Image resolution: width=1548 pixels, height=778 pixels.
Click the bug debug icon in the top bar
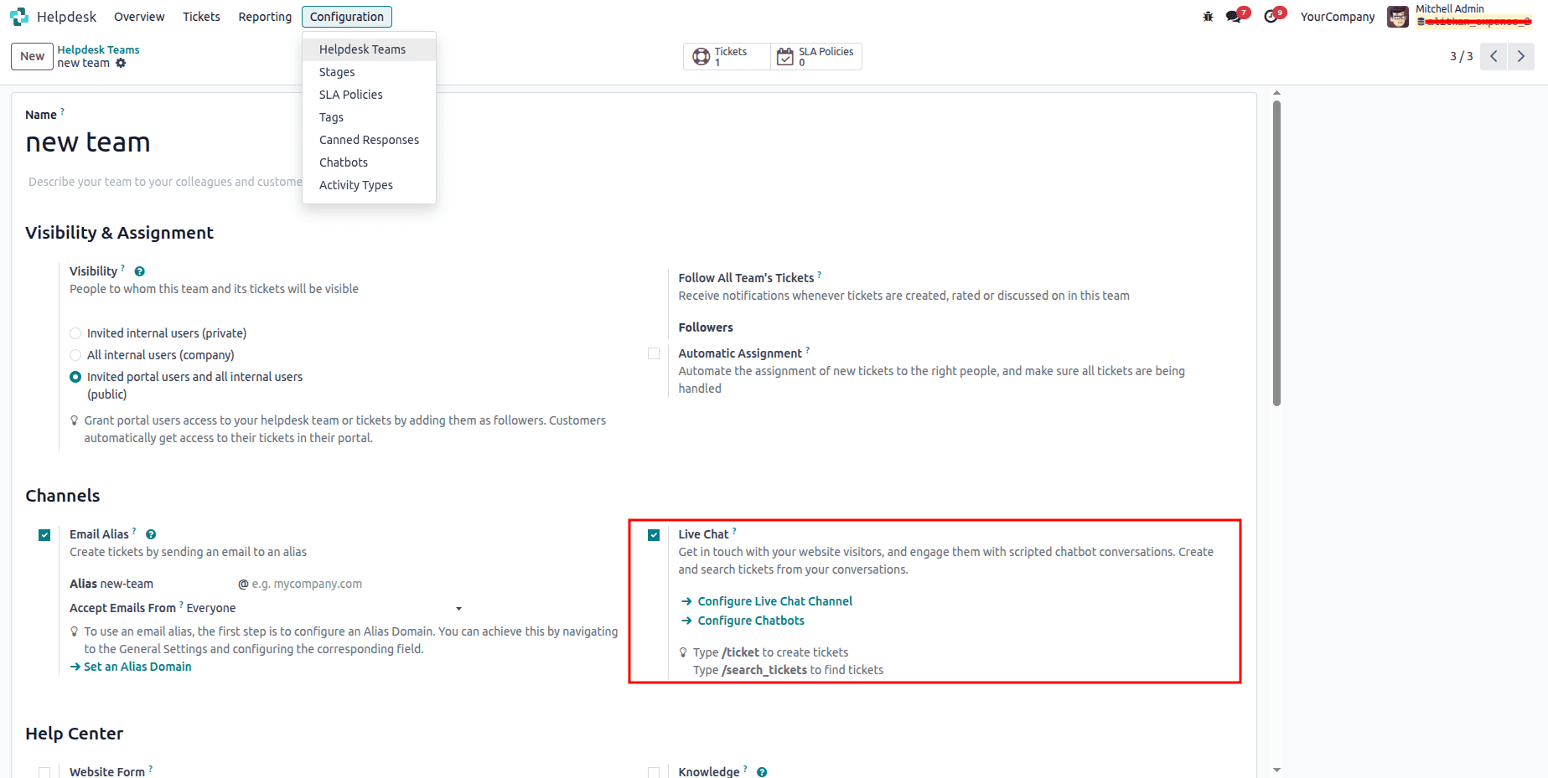tap(1207, 16)
